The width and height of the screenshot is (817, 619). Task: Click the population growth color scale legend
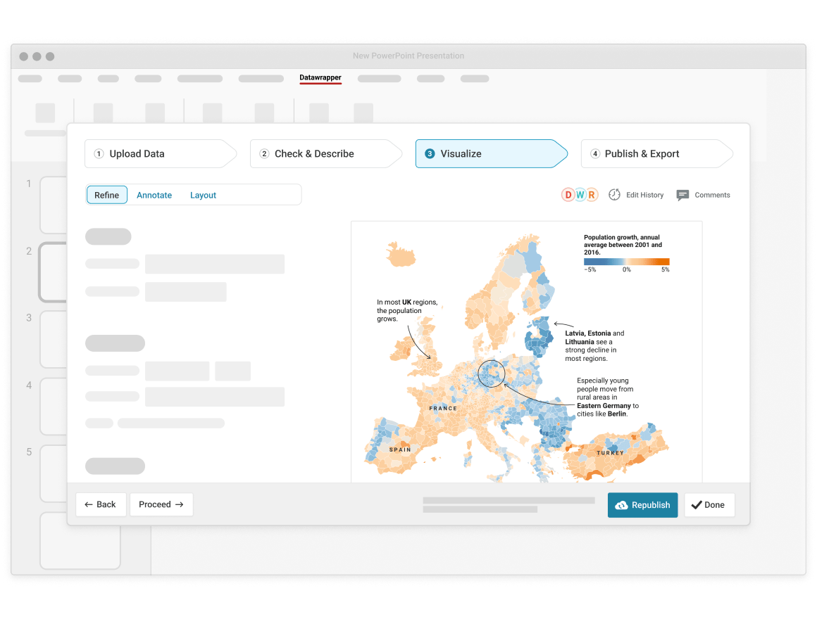point(625,261)
